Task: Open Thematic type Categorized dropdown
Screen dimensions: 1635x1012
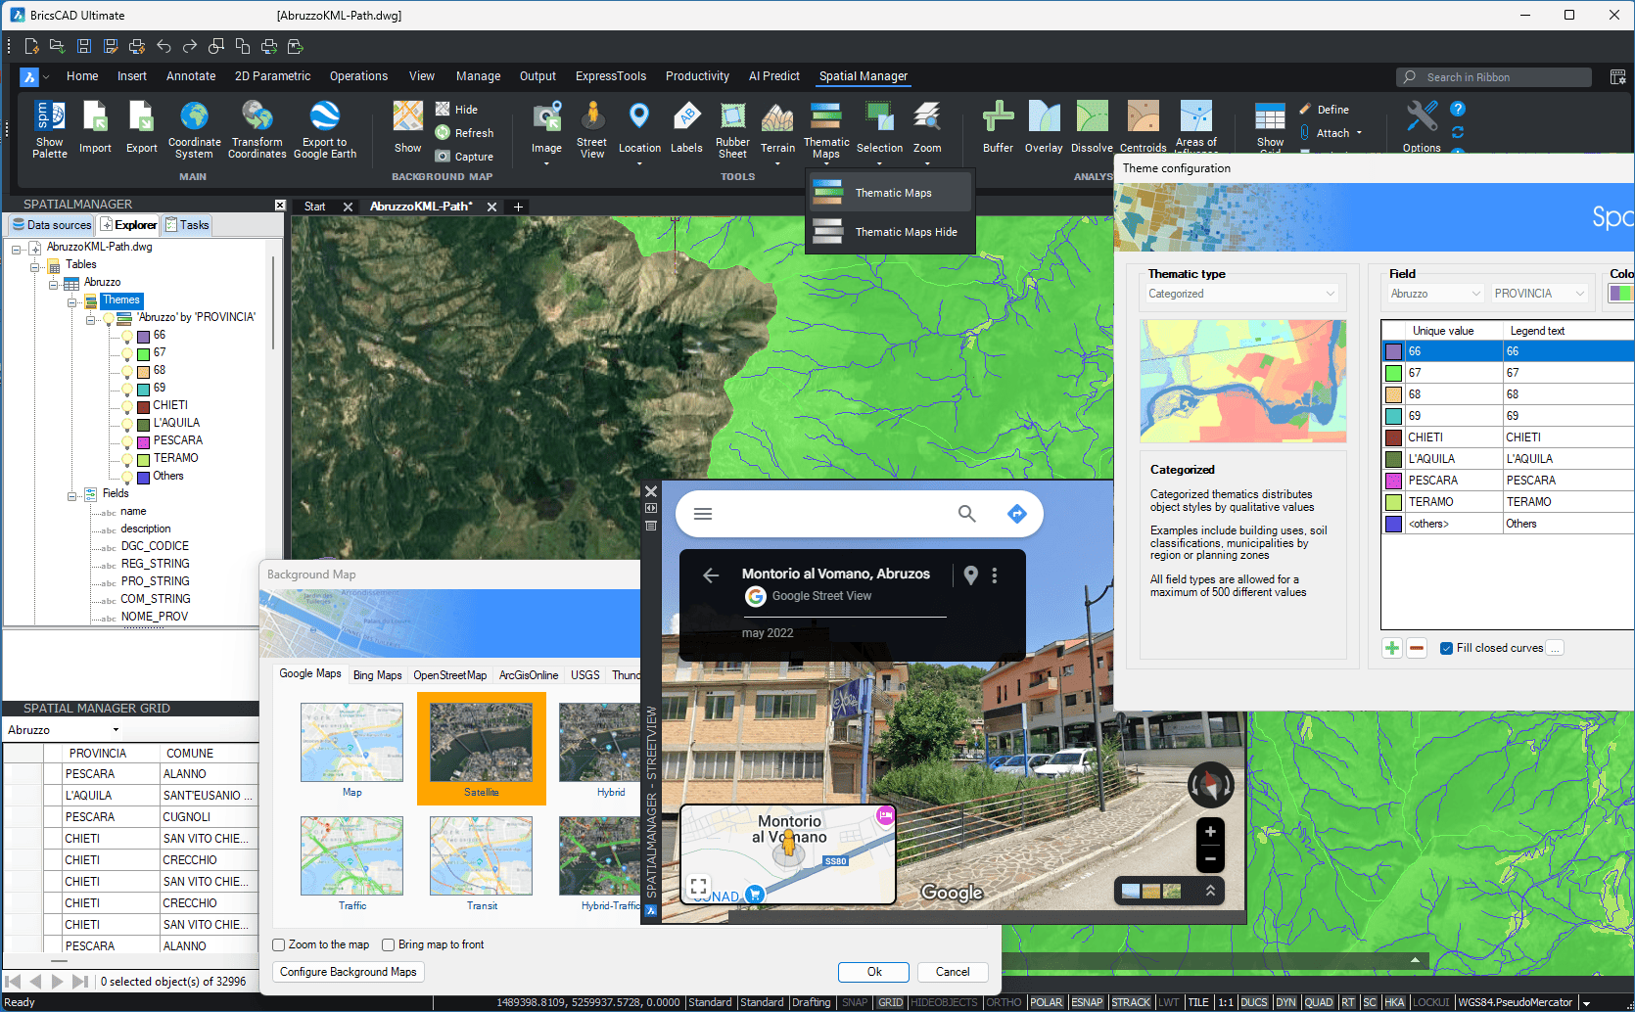Action: (1242, 294)
